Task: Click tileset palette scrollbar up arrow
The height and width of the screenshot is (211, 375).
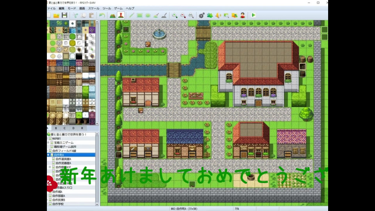Action: 97,22
